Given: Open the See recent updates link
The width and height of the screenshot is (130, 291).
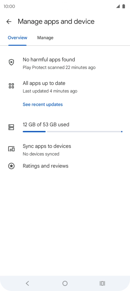Looking at the screenshot, I should pos(43,105).
